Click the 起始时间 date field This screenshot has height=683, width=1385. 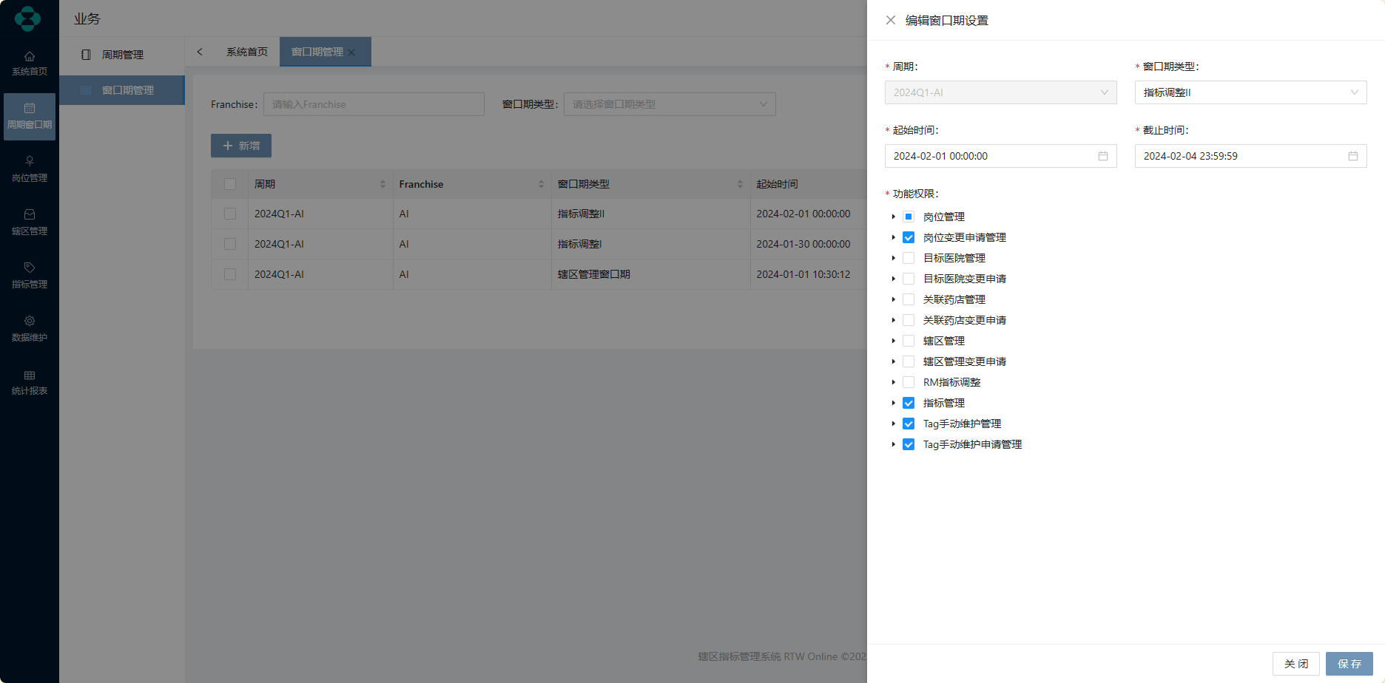click(x=1001, y=156)
